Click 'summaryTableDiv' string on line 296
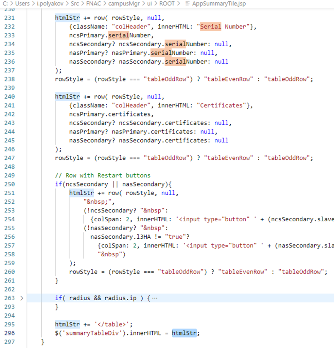Viewport: 334px width, 348px height. [92, 333]
